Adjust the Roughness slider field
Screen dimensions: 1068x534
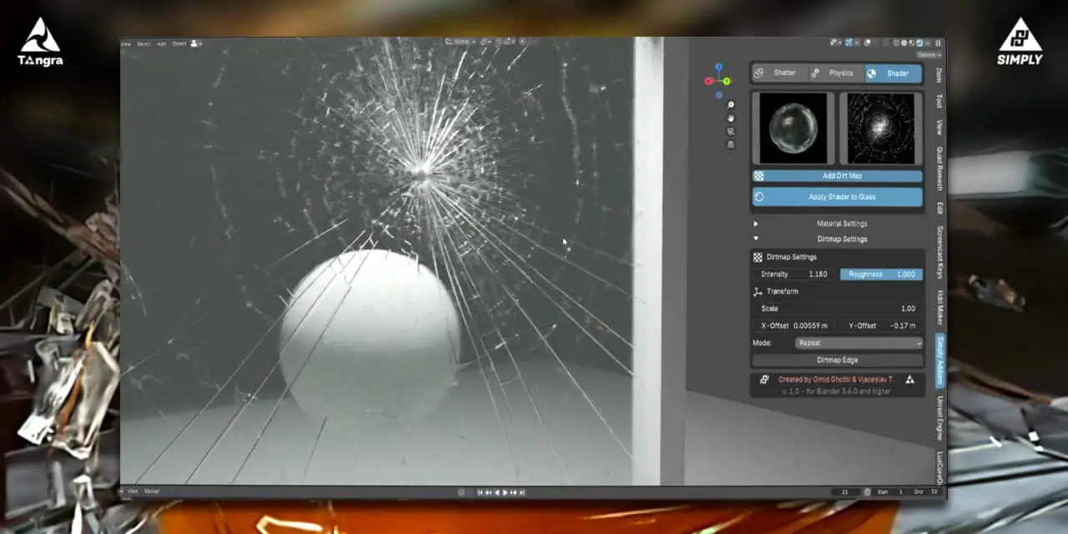coord(880,275)
